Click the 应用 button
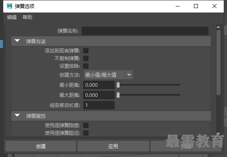This screenshot has width=227, height=157. [x=113, y=146]
